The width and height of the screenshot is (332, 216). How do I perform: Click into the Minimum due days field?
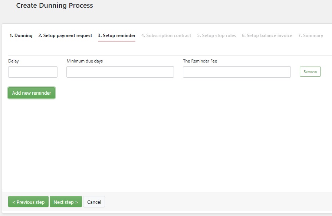pos(120,72)
